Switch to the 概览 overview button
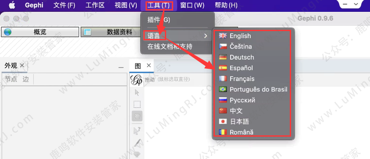The image size is (370, 159). (40, 32)
